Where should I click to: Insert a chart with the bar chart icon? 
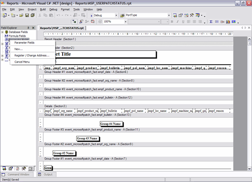click(228, 22)
